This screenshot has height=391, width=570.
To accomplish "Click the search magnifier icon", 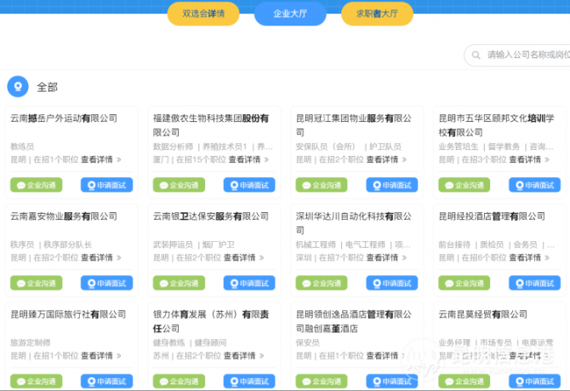I will coord(475,55).
